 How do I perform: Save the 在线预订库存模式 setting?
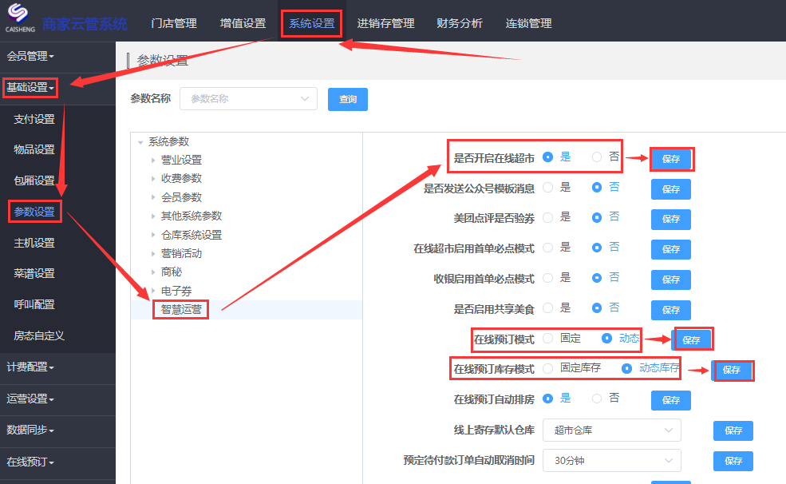point(732,370)
